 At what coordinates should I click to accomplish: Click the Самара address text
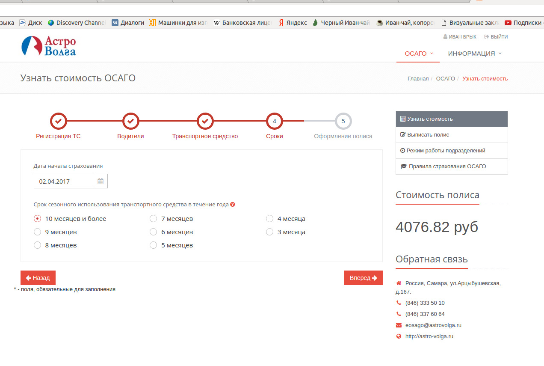pos(448,288)
